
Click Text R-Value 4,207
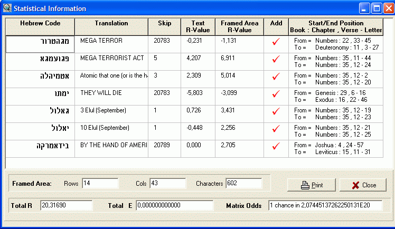(x=193, y=58)
